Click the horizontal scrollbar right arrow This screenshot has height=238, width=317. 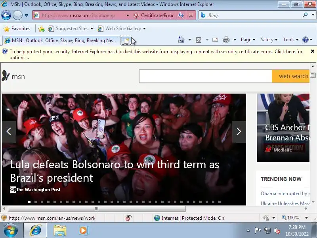[306, 209]
